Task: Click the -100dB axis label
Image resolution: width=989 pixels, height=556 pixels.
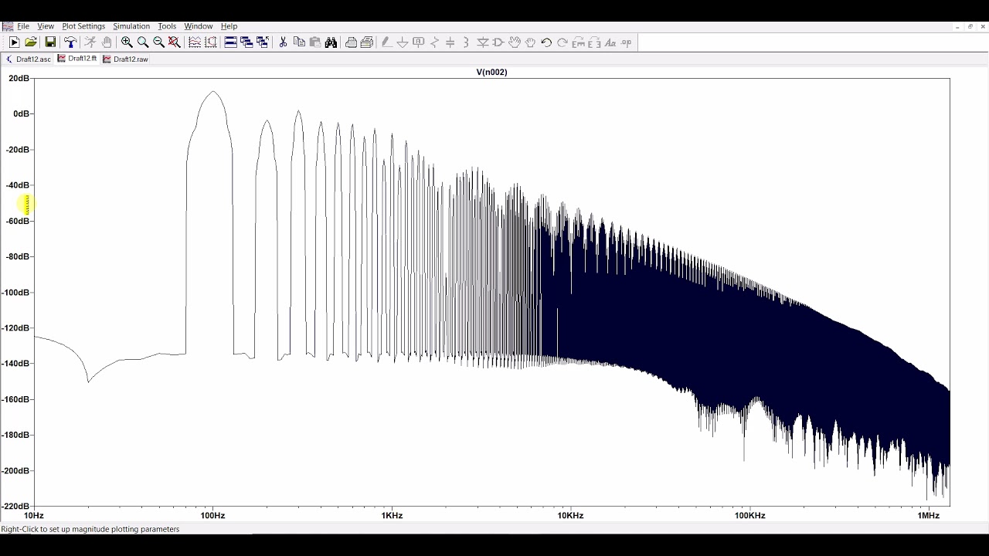Action: (17, 292)
